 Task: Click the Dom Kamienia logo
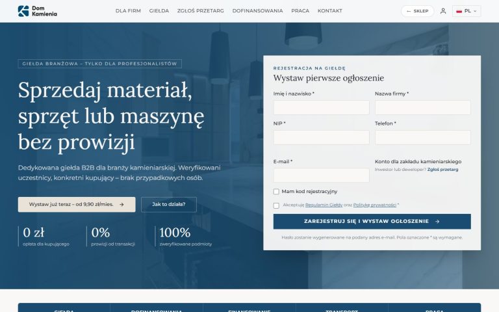38,11
